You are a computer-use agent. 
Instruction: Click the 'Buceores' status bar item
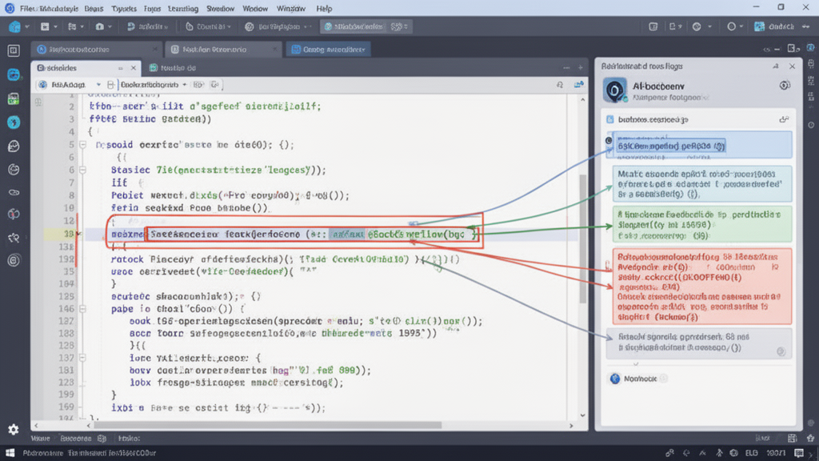(x=76, y=439)
